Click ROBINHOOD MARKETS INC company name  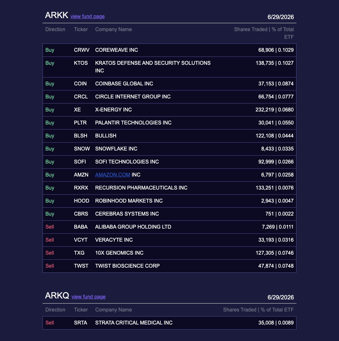pyautogui.click(x=129, y=201)
